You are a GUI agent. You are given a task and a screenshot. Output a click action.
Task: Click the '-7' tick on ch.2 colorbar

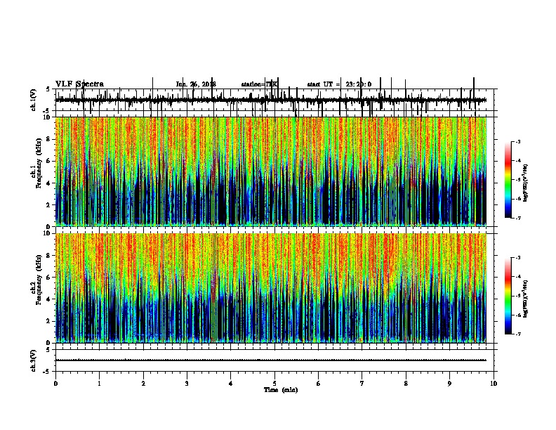pos(517,334)
